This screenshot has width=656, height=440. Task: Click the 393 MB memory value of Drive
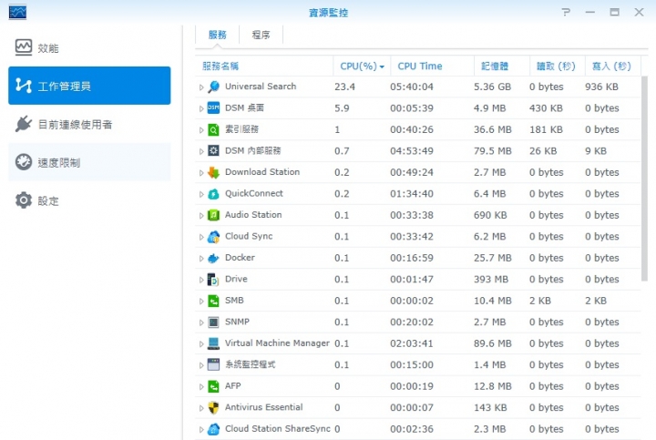[x=491, y=280]
